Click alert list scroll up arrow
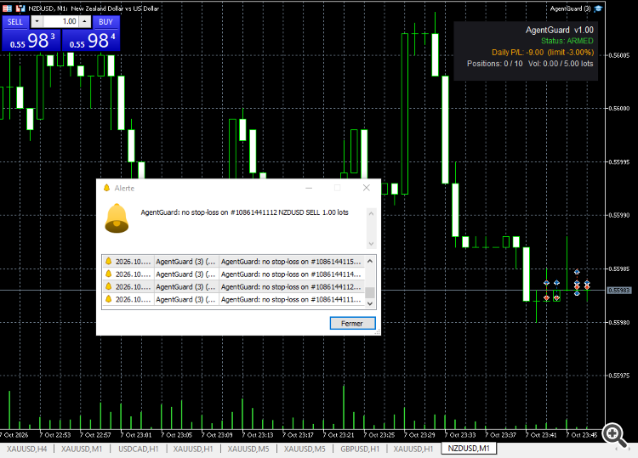Image resolution: width=638 pixels, height=458 pixels. [x=370, y=261]
